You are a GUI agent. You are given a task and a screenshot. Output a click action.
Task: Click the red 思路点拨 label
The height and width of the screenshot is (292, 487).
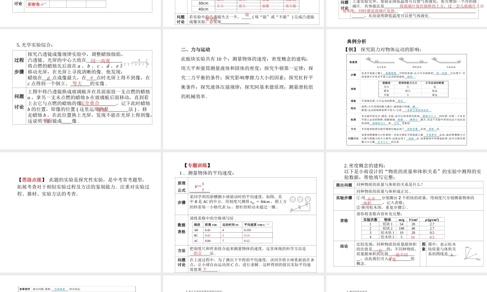point(32,180)
